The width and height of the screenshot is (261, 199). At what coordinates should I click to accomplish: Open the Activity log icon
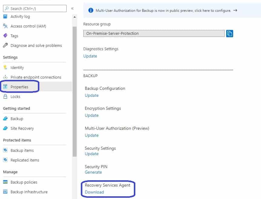[x=5, y=16]
